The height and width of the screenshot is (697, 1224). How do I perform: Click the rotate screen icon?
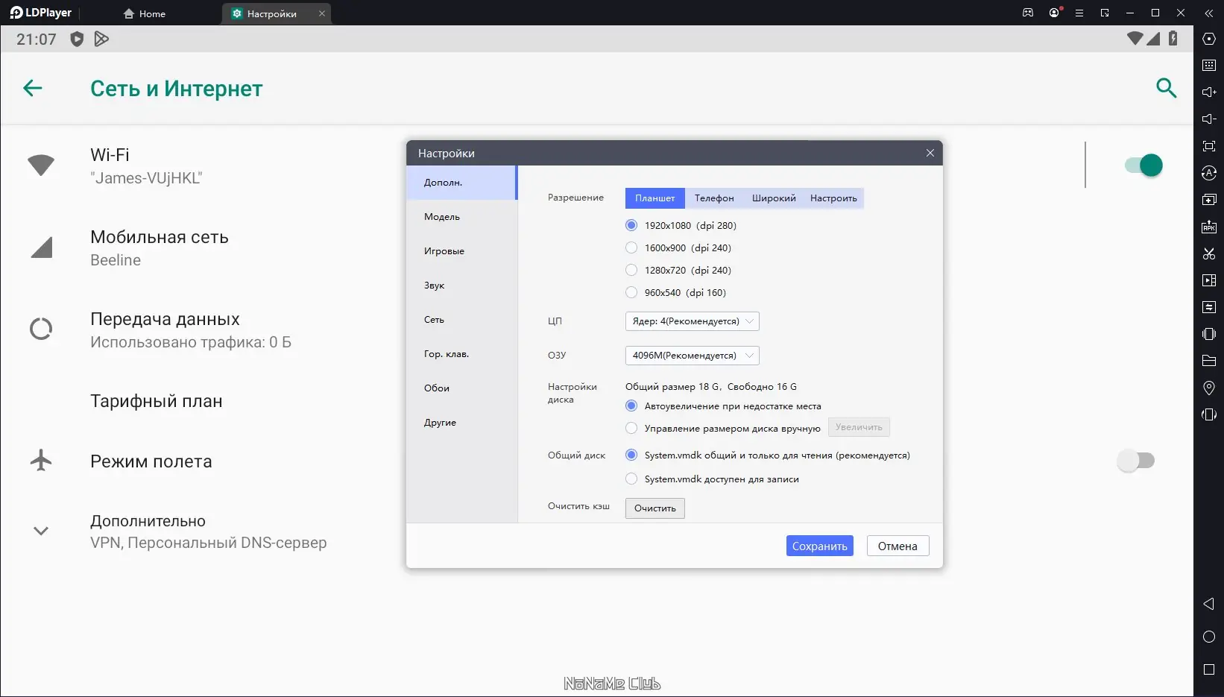(1209, 414)
